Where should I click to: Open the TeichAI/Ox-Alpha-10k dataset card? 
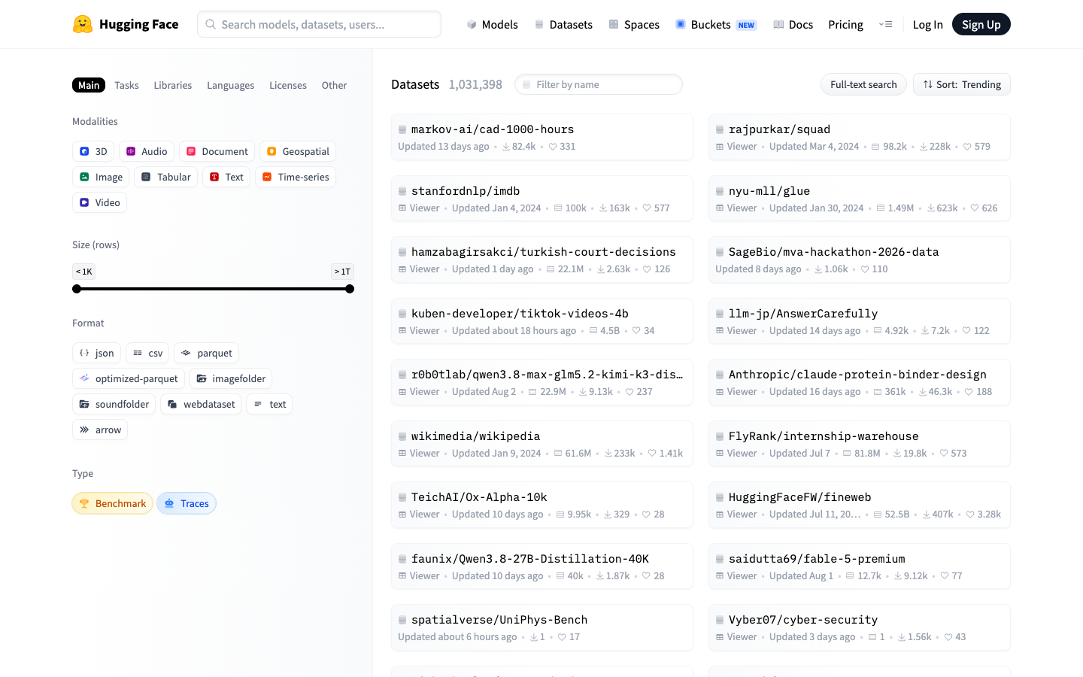pos(542,505)
